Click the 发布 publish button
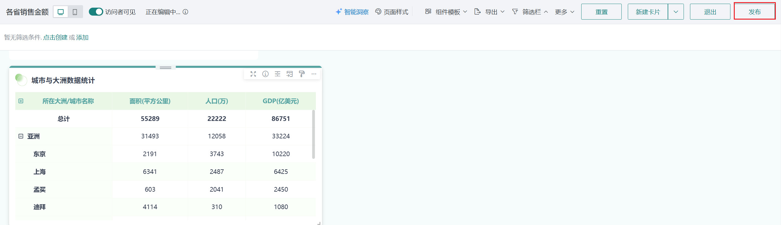781x225 pixels. pos(754,12)
